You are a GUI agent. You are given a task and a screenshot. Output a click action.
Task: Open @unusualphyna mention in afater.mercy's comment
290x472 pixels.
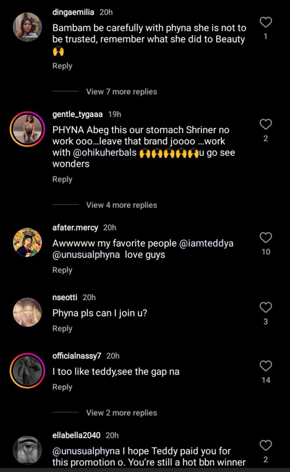coord(86,254)
